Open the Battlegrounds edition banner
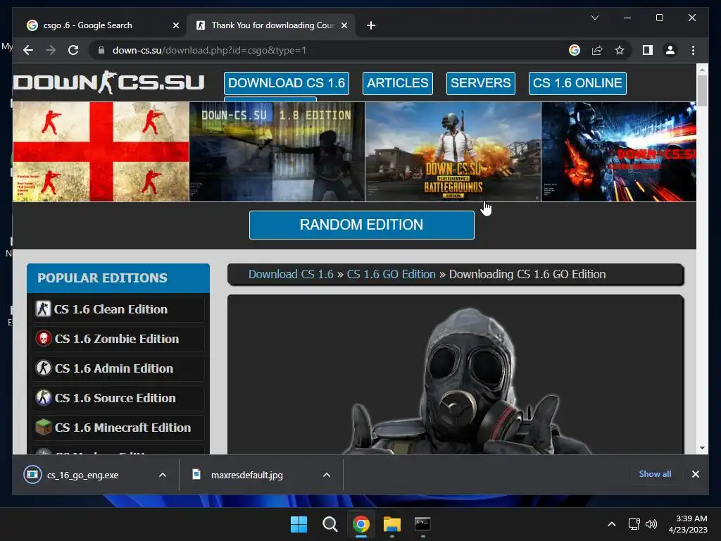The image size is (721, 541). (x=453, y=152)
